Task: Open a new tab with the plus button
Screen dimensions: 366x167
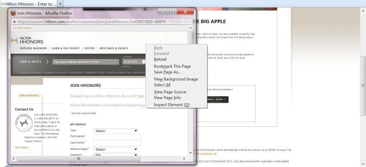Action: [60, 4]
